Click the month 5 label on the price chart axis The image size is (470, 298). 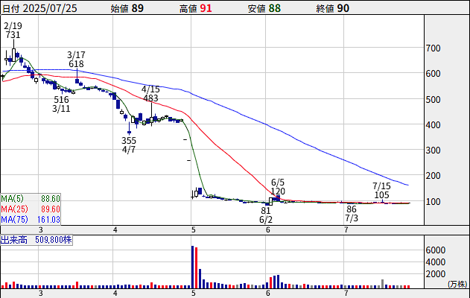pyautogui.click(x=194, y=230)
